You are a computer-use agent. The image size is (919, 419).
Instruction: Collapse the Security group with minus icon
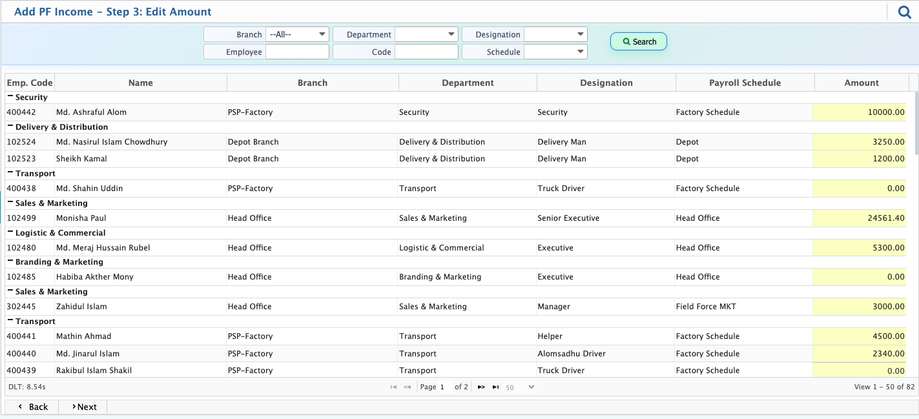(x=10, y=97)
